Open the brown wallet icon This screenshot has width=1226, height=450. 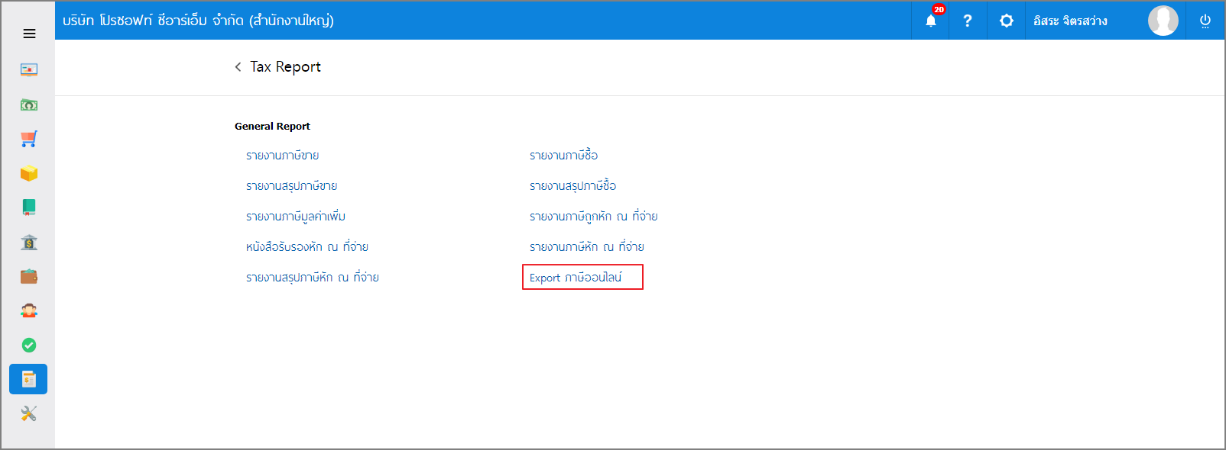coord(29,276)
